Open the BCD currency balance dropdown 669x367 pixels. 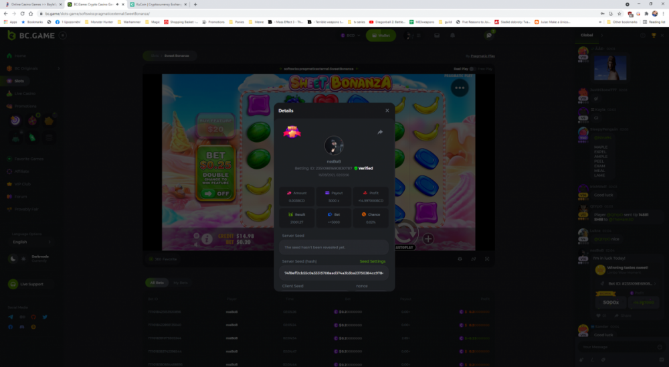click(x=347, y=35)
